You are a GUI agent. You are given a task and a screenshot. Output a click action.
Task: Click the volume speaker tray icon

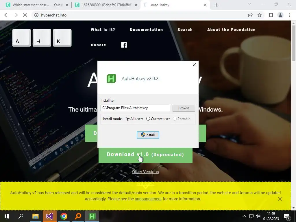[258, 216]
